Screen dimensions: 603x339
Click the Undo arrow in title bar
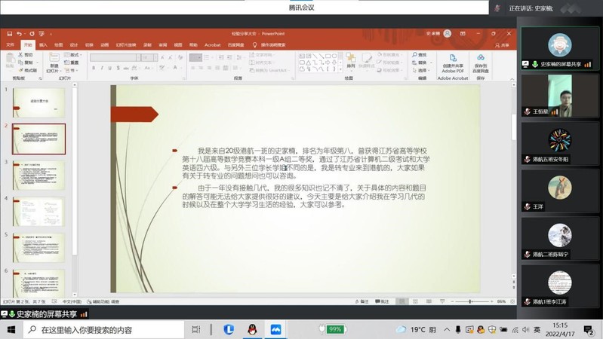[x=19, y=34]
